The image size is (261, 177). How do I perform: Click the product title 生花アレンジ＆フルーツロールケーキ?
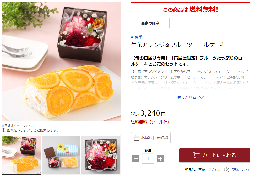178,45
